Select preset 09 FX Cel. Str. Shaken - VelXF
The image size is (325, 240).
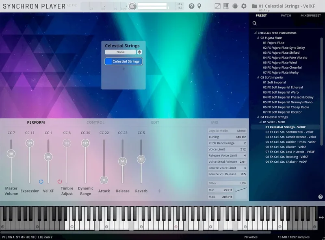point(286,162)
